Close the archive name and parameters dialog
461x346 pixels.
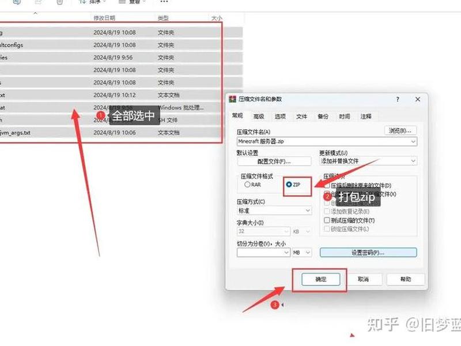click(x=417, y=99)
